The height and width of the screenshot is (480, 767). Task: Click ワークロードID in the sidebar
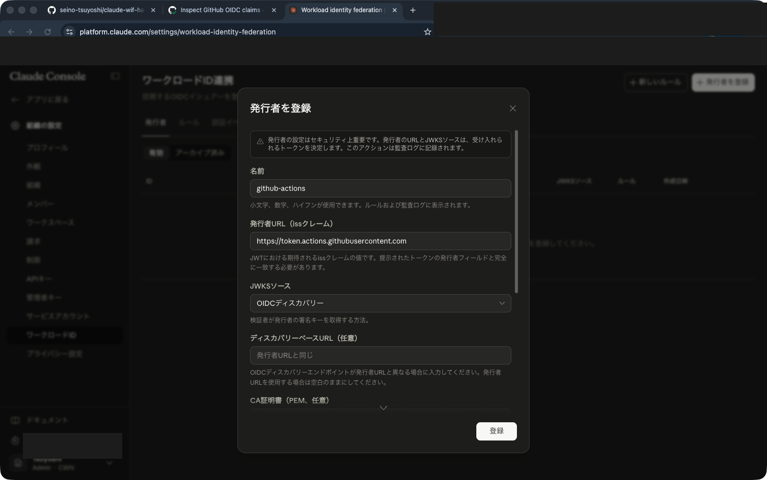(x=64, y=335)
